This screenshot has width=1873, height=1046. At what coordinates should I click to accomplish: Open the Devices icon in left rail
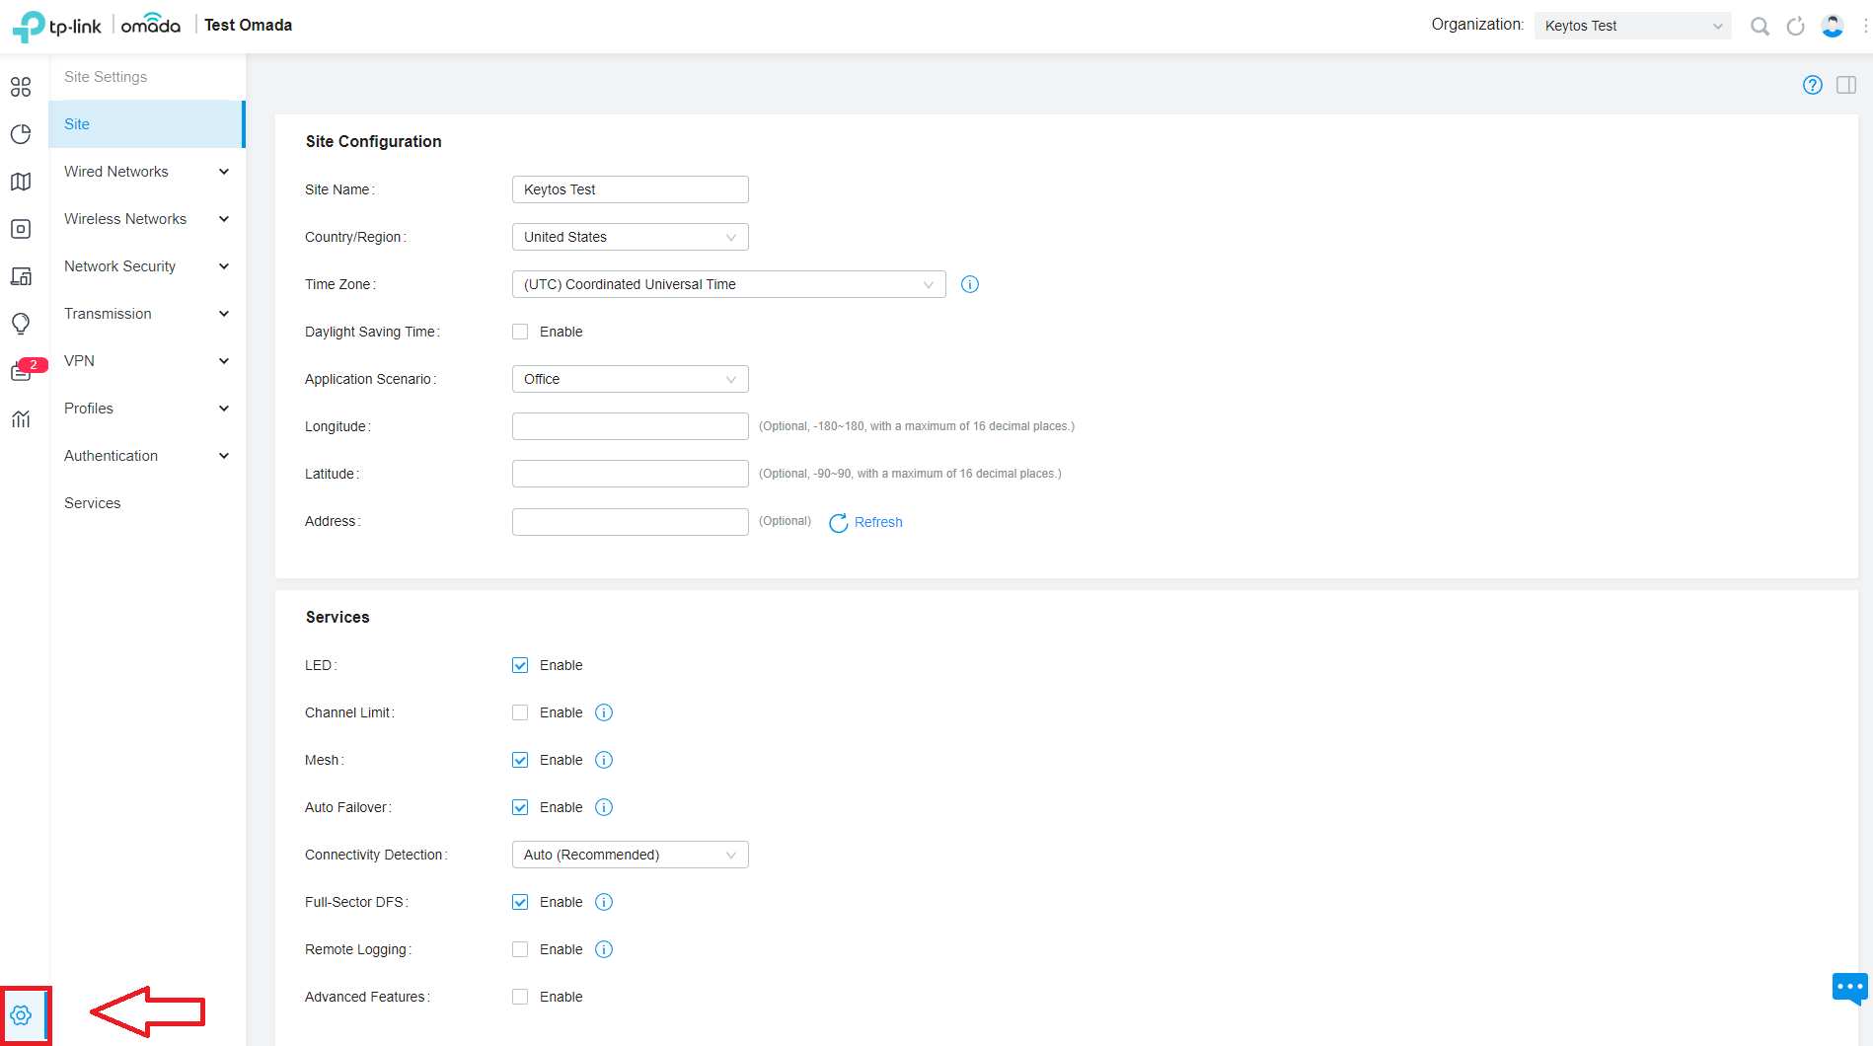21,229
